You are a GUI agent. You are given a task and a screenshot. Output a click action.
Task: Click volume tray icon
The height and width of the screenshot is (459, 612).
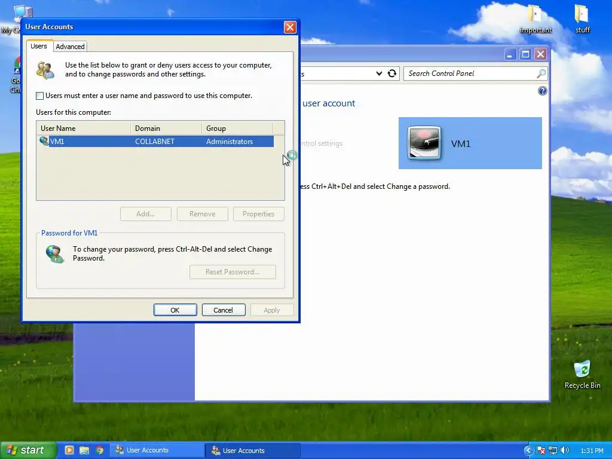[x=564, y=451]
